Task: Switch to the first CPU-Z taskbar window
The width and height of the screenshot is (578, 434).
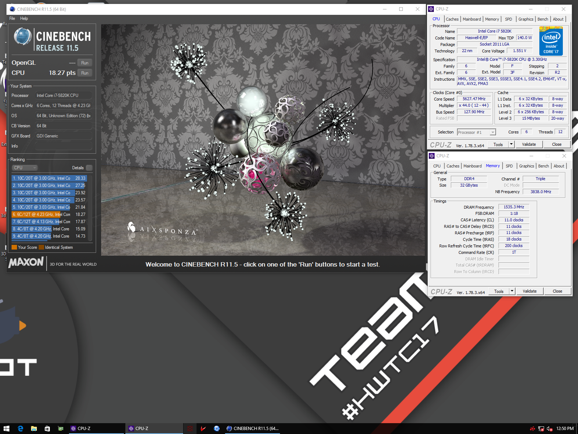Action: [96, 429]
